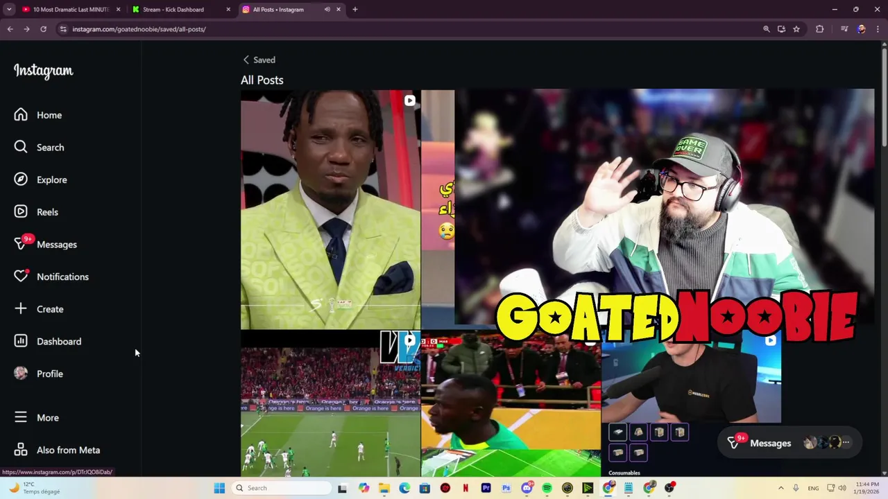Click the Reels icon in the sidebar
Screen dimensions: 888x499
point(21,211)
